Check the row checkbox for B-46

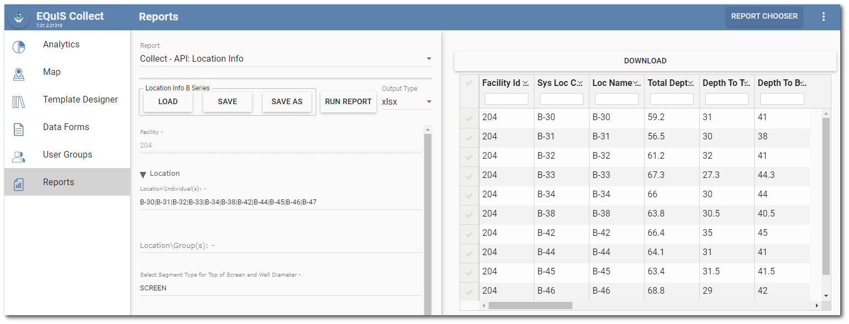(469, 290)
